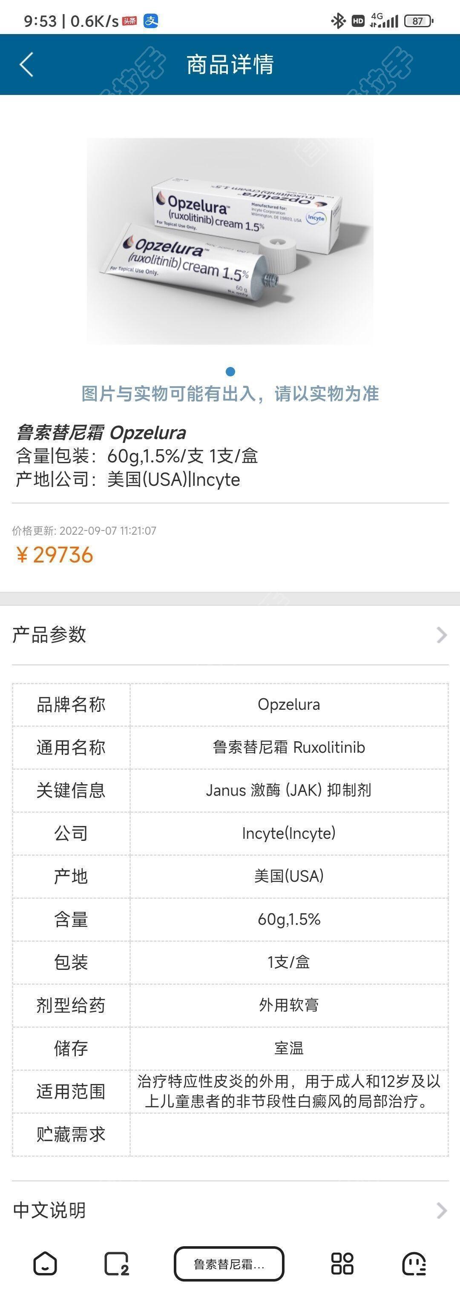This screenshot has width=460, height=1299.
Task: Tap the face profile icon
Action: (x=414, y=1263)
